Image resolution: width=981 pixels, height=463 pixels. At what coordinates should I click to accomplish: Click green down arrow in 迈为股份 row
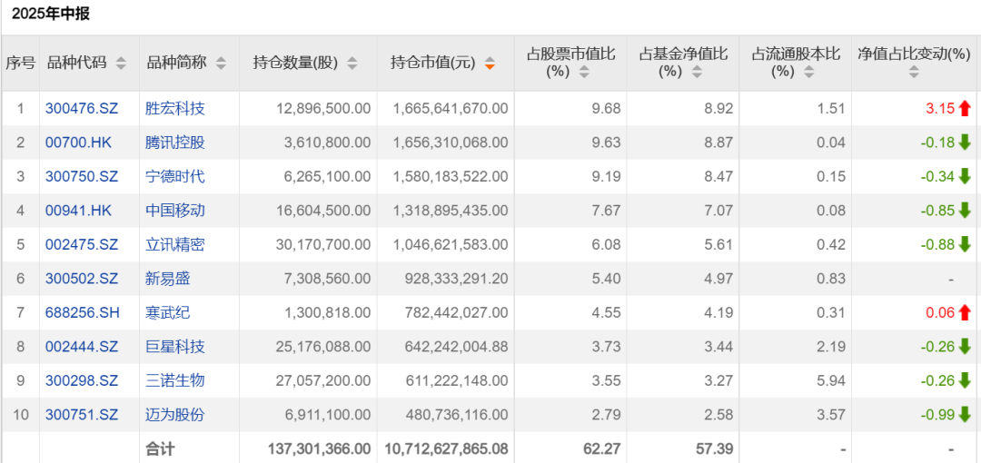(965, 415)
